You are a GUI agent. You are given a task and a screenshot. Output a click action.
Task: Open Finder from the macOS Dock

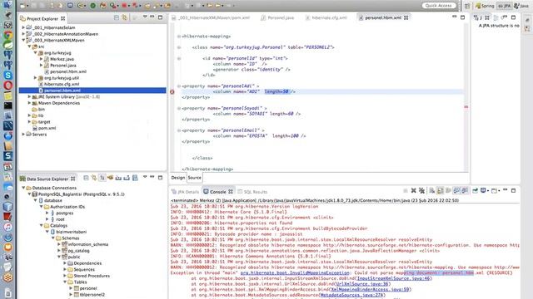(7, 4)
